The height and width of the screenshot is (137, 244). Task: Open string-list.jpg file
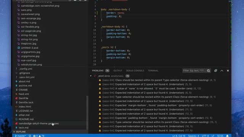(29, 35)
